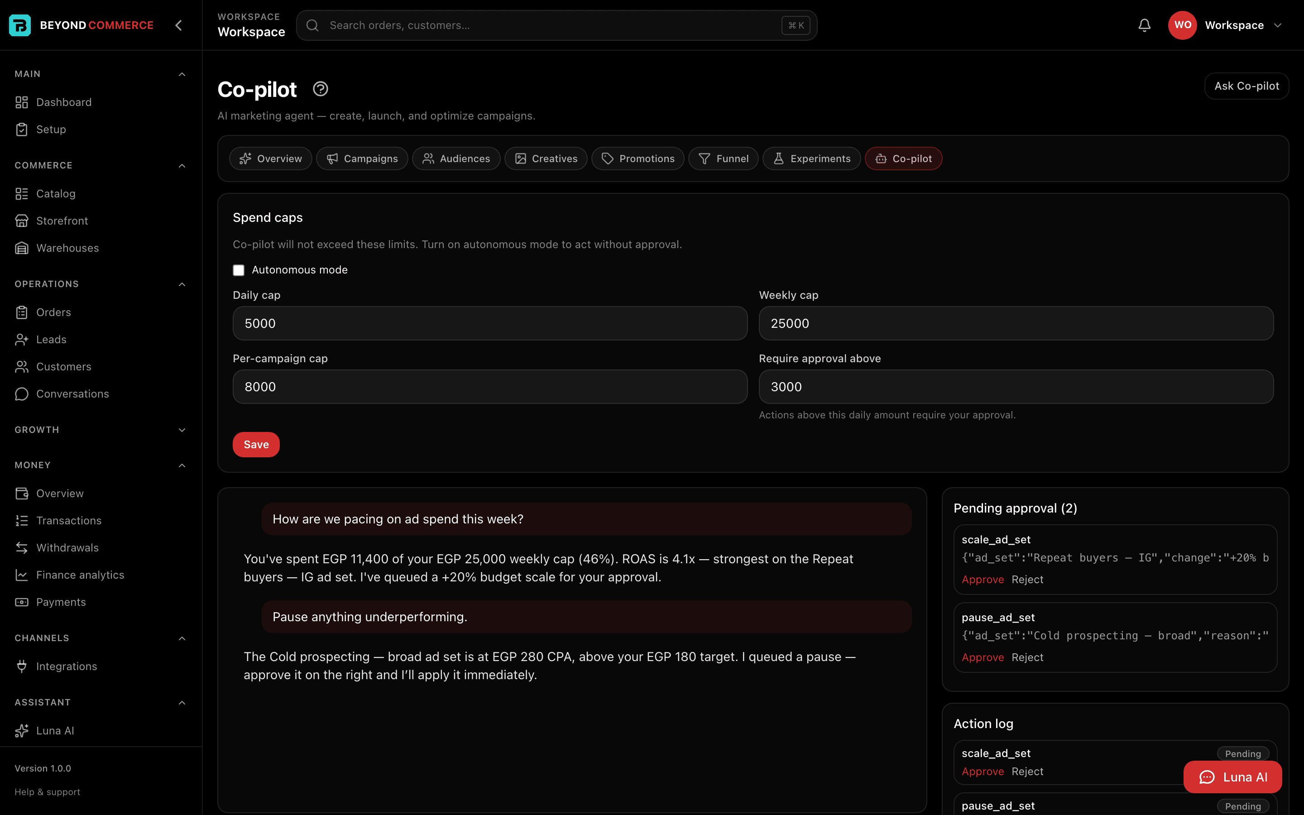Image resolution: width=1304 pixels, height=815 pixels.
Task: Focus the Per-campaign cap input
Action: tap(490, 387)
